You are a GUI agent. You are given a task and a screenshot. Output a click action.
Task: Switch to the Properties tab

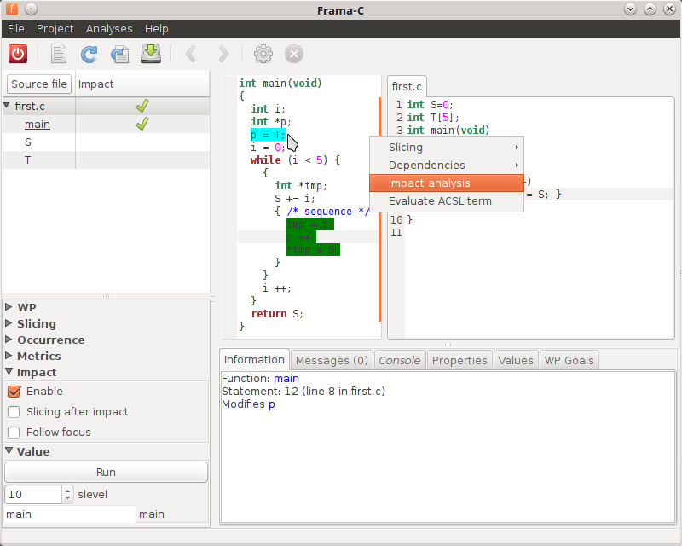459,361
